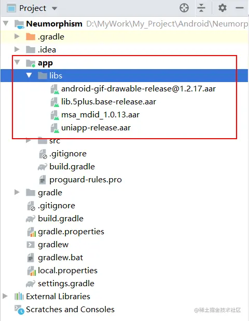Click the Project panel title label
The width and height of the screenshot is (249, 321).
[33, 8]
